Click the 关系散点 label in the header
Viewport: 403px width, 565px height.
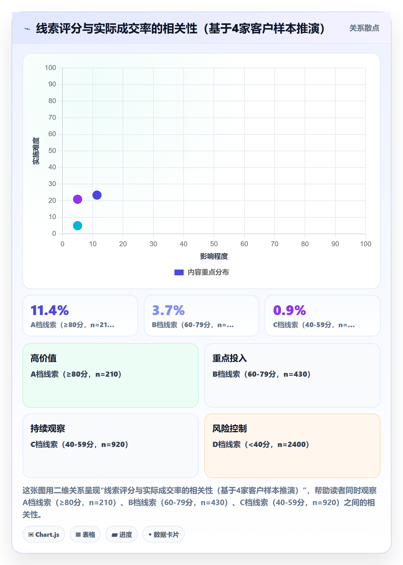pos(364,28)
